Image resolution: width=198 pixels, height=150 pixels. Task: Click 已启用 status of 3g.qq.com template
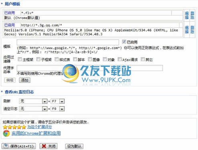[x=10, y=25]
